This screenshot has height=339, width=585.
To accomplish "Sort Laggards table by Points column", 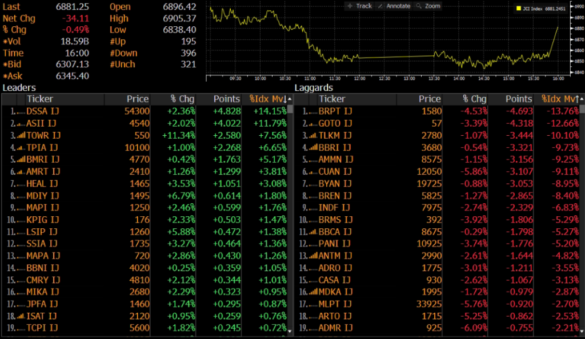I will [519, 99].
